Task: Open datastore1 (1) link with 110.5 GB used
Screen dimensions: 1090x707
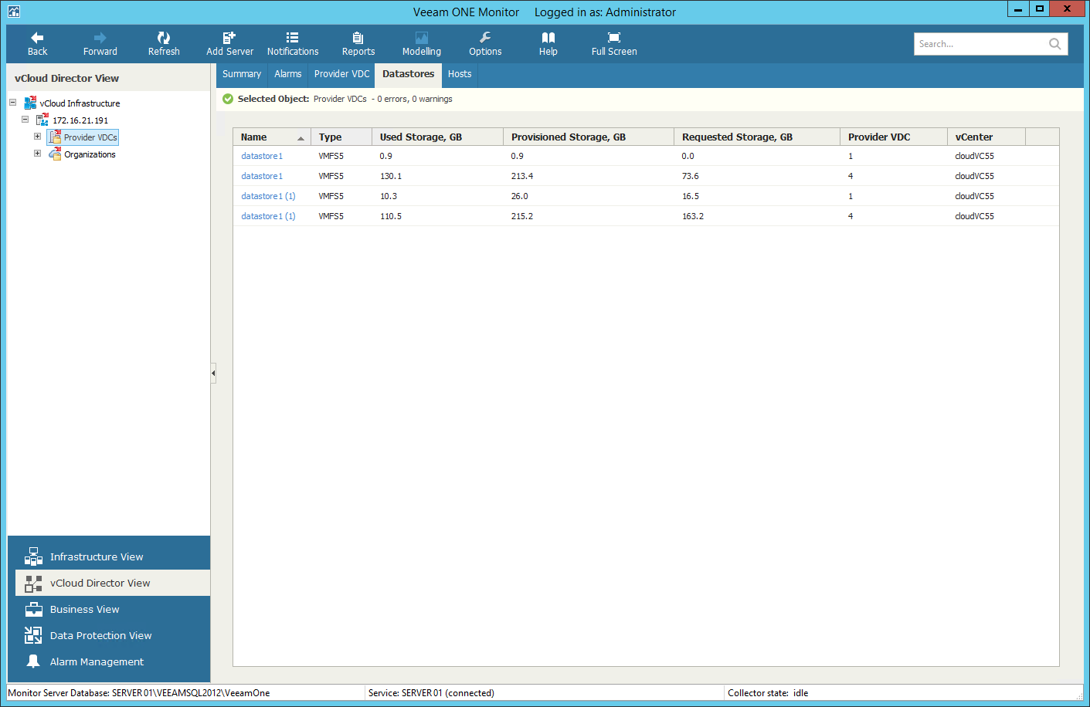Action: [x=268, y=216]
